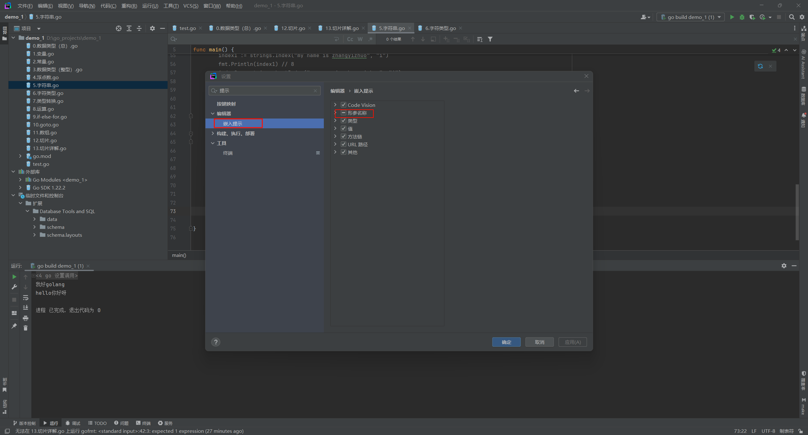Open the VCS(S) menu

[x=191, y=6]
